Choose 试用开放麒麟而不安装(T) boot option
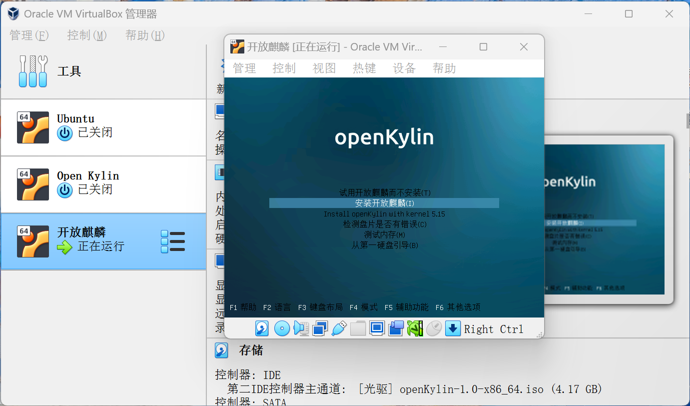The image size is (690, 406). (x=385, y=192)
